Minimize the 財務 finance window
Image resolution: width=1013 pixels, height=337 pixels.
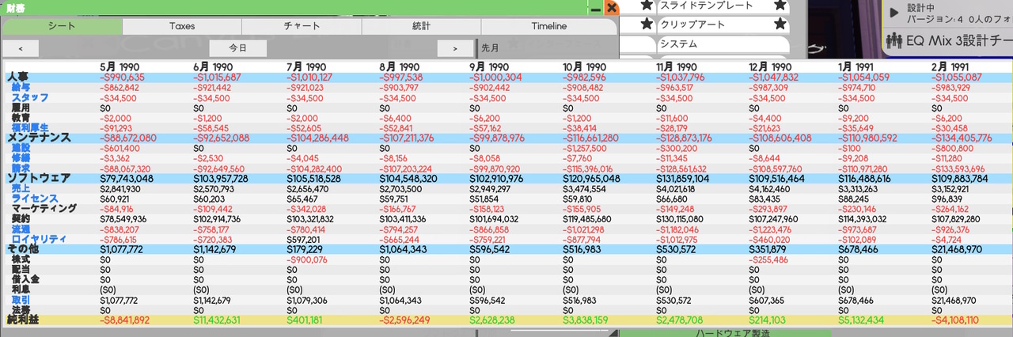[596, 8]
